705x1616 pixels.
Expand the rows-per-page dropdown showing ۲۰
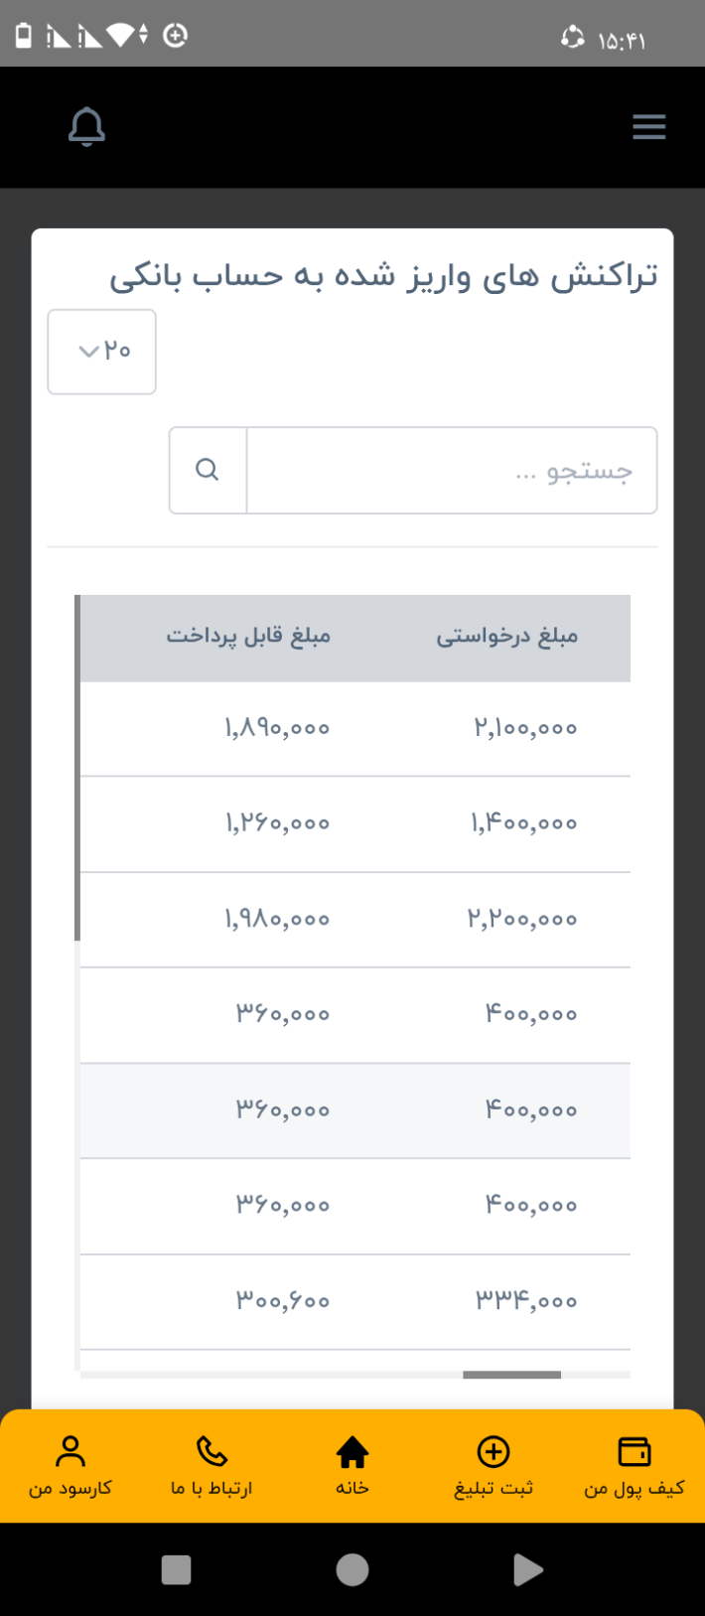[x=102, y=352]
